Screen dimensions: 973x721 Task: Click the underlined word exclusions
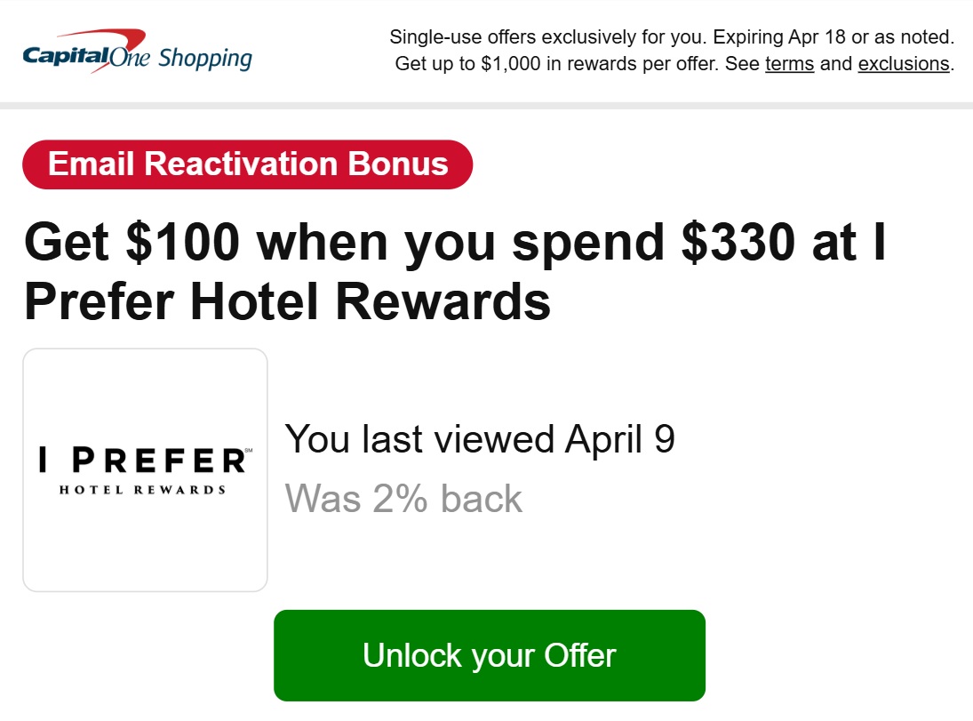903,64
